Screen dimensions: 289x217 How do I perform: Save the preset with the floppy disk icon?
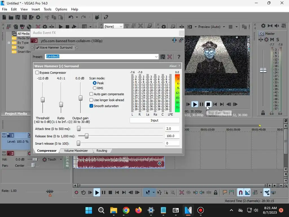(x=163, y=57)
